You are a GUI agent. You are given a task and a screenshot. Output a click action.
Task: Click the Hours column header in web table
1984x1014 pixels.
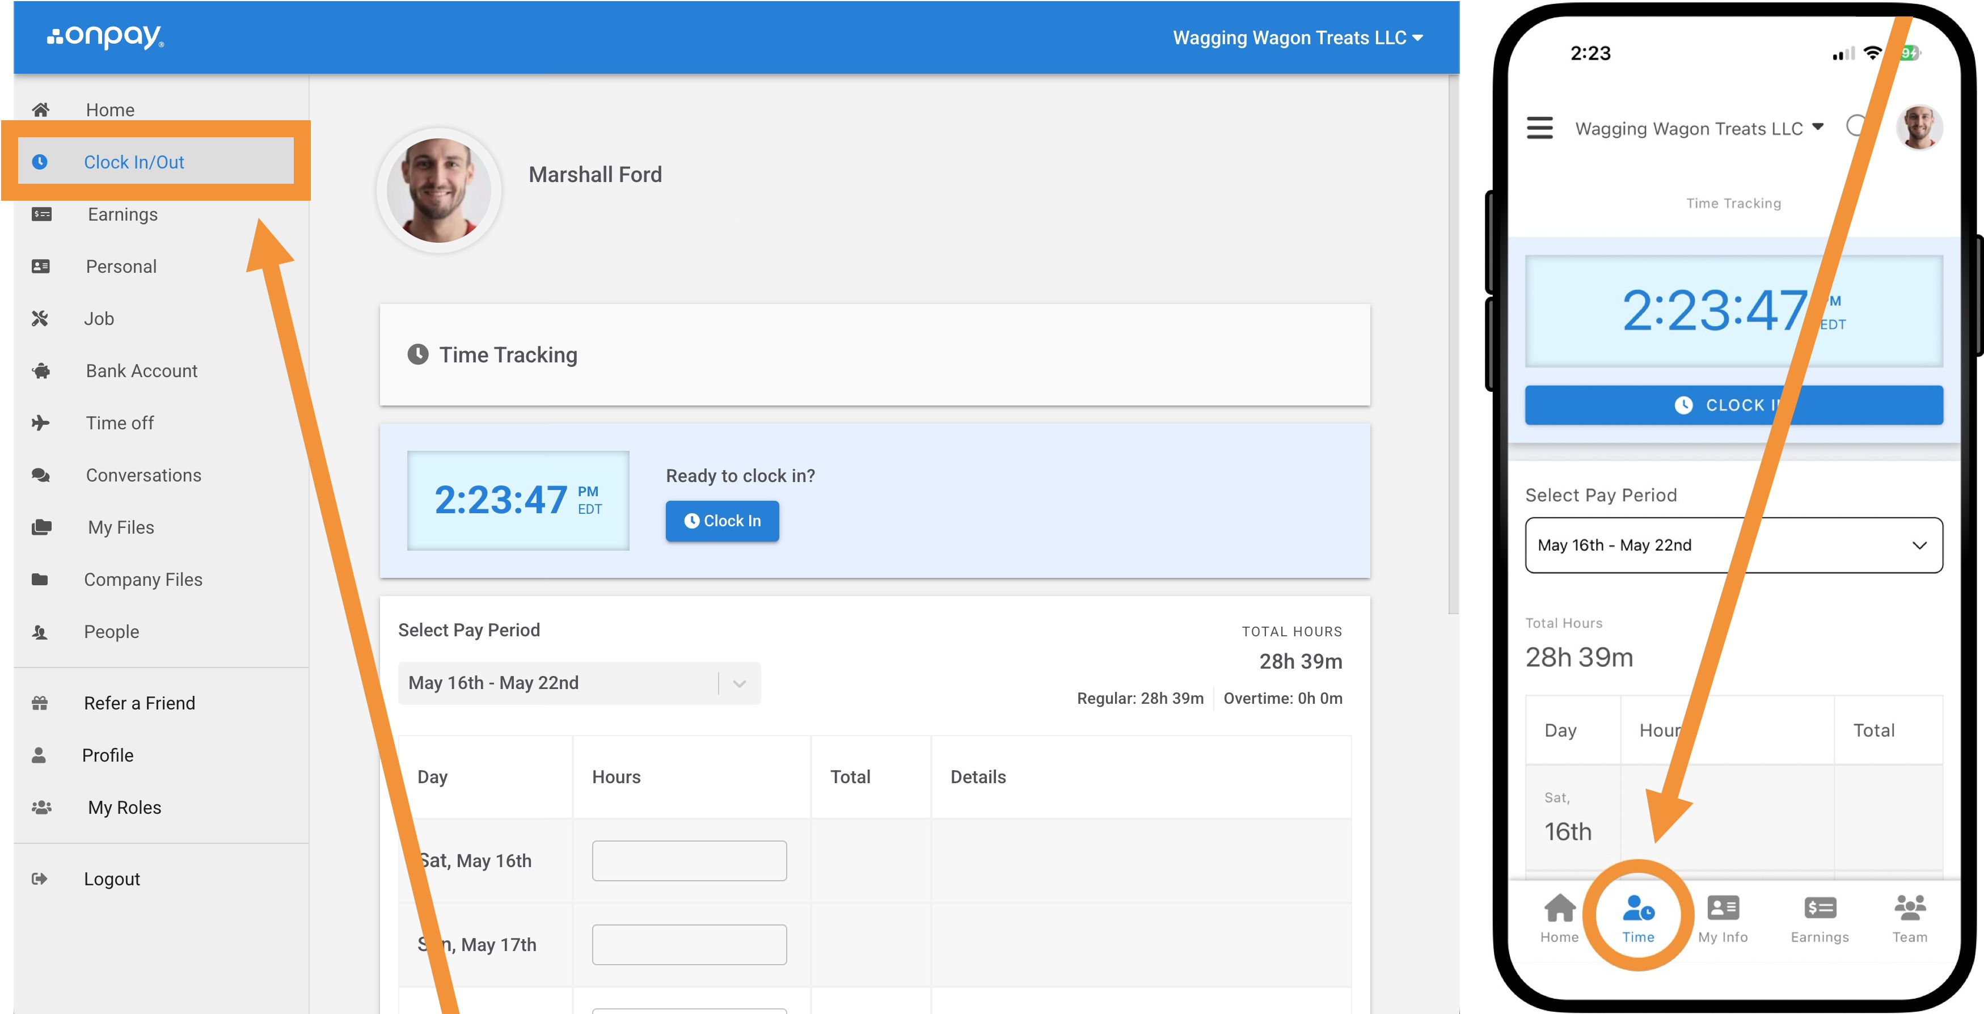[x=616, y=777]
